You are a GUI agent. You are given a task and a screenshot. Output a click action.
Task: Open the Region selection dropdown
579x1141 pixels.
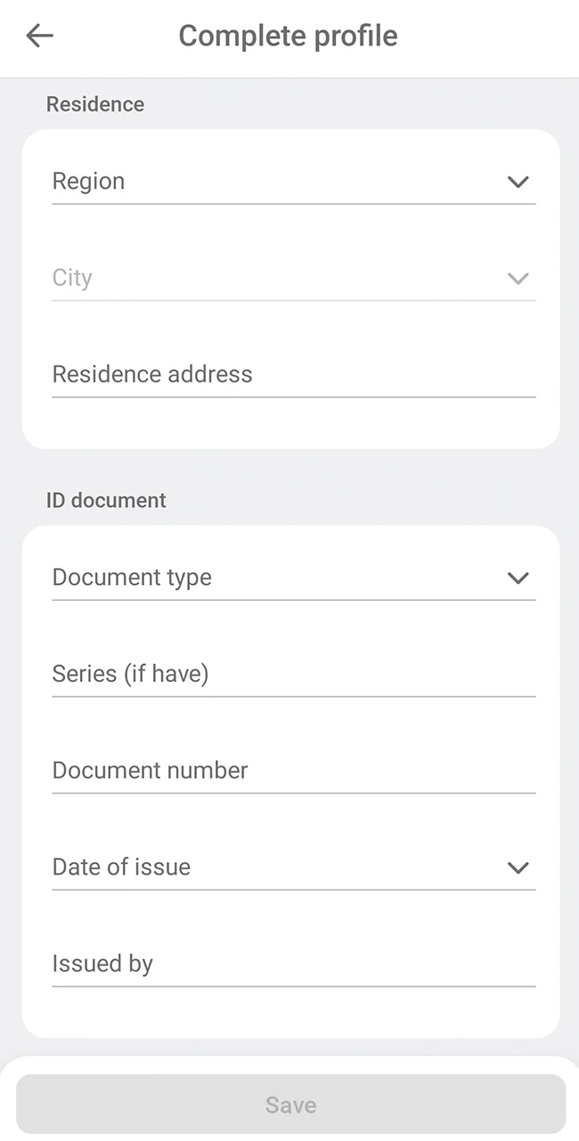click(289, 182)
